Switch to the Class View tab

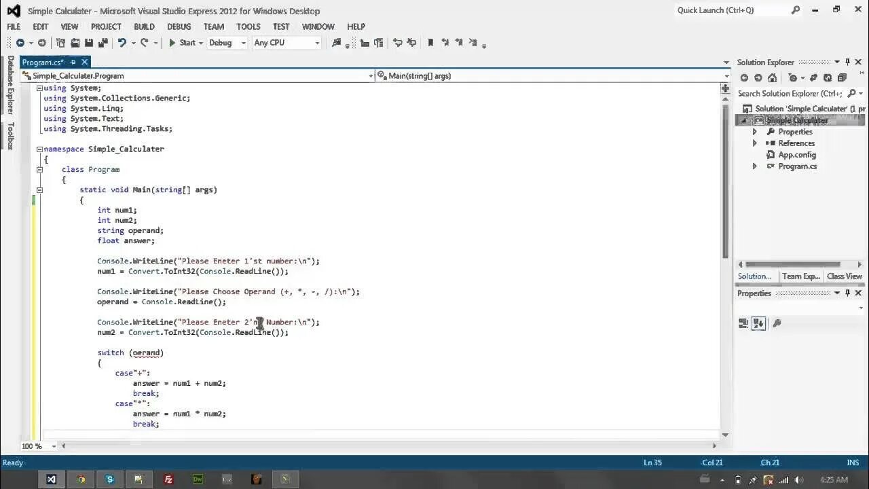(x=844, y=276)
